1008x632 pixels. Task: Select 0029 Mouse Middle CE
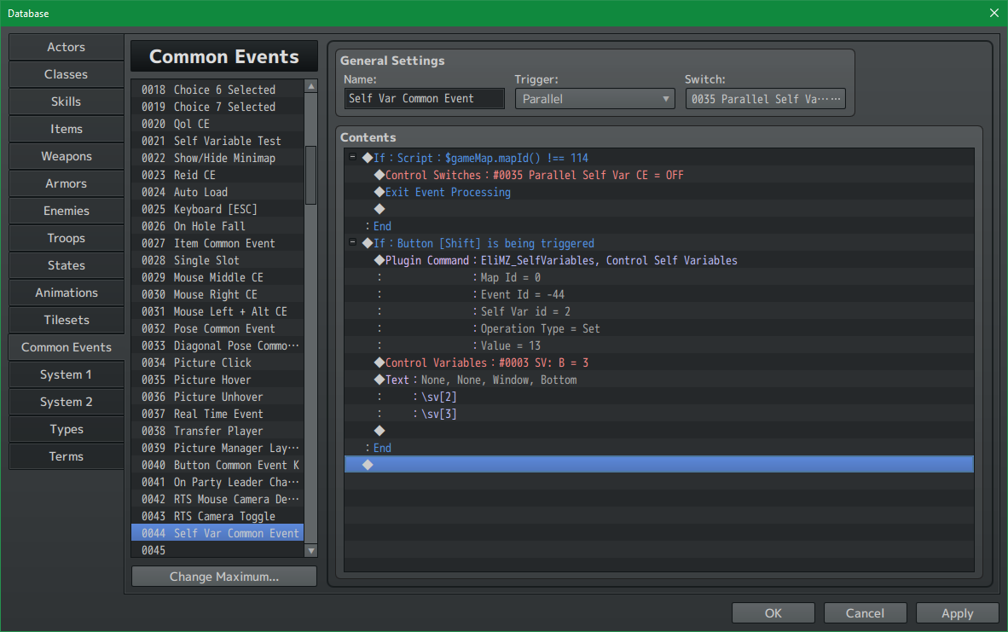point(217,277)
